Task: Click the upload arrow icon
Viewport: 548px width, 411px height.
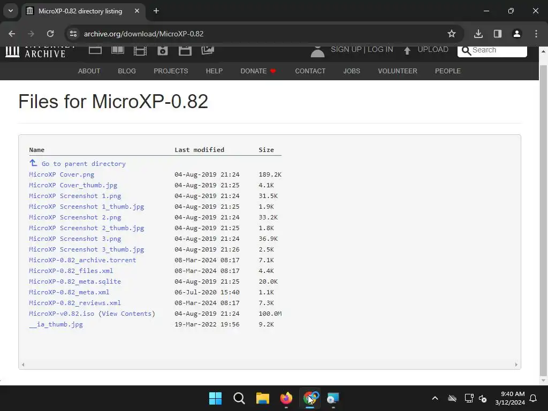Action: pos(407,51)
